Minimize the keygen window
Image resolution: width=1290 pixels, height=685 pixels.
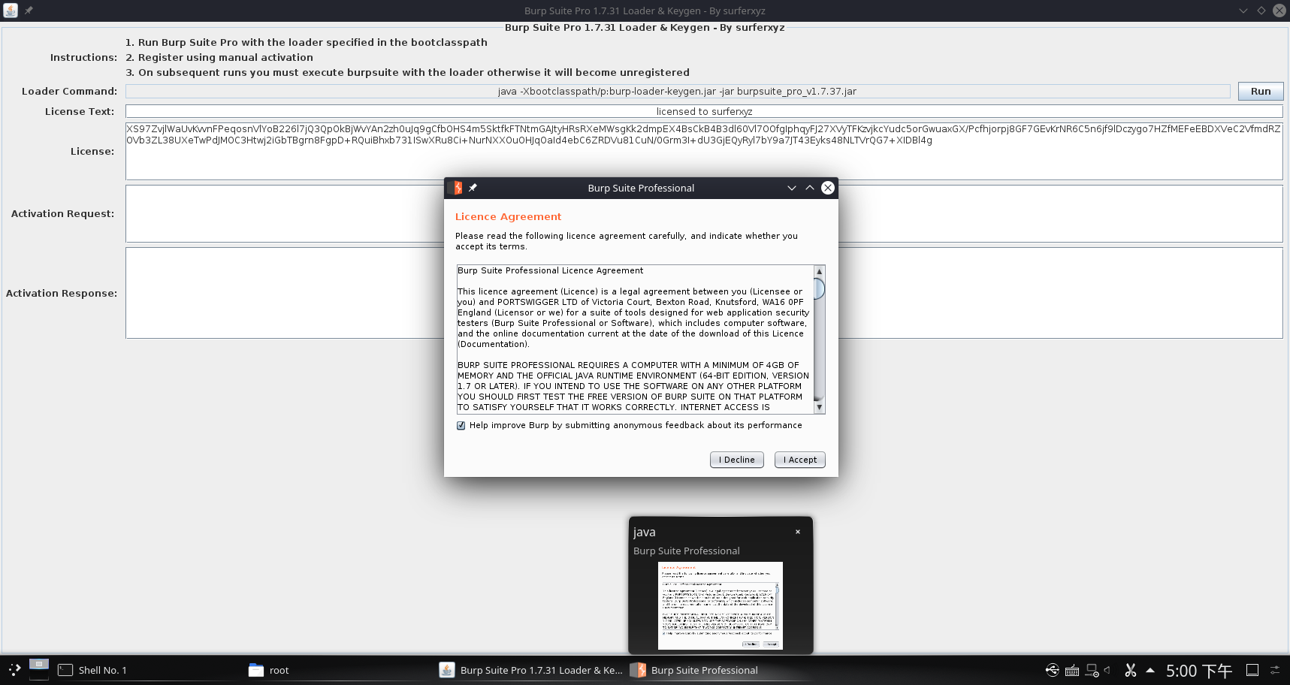coord(1243,11)
